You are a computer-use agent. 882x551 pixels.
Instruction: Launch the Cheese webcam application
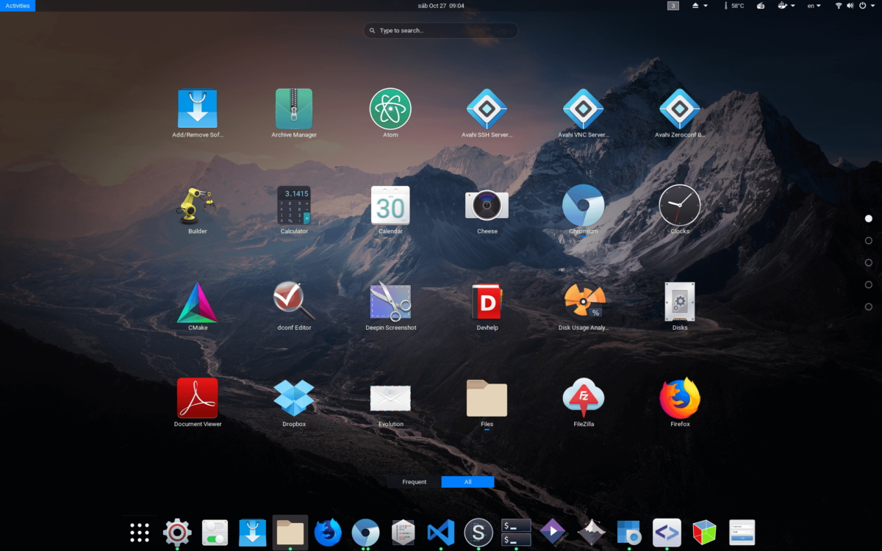(487, 204)
